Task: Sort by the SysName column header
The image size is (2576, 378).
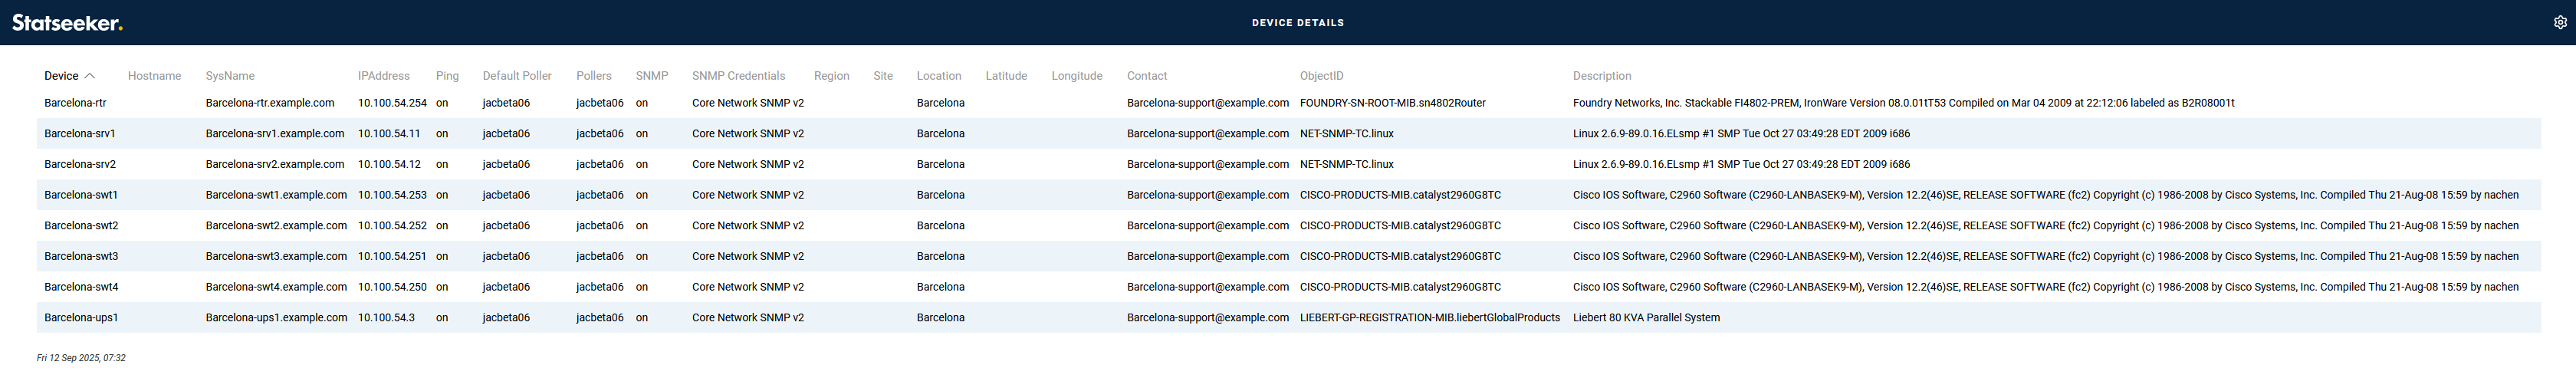Action: pyautogui.click(x=230, y=76)
